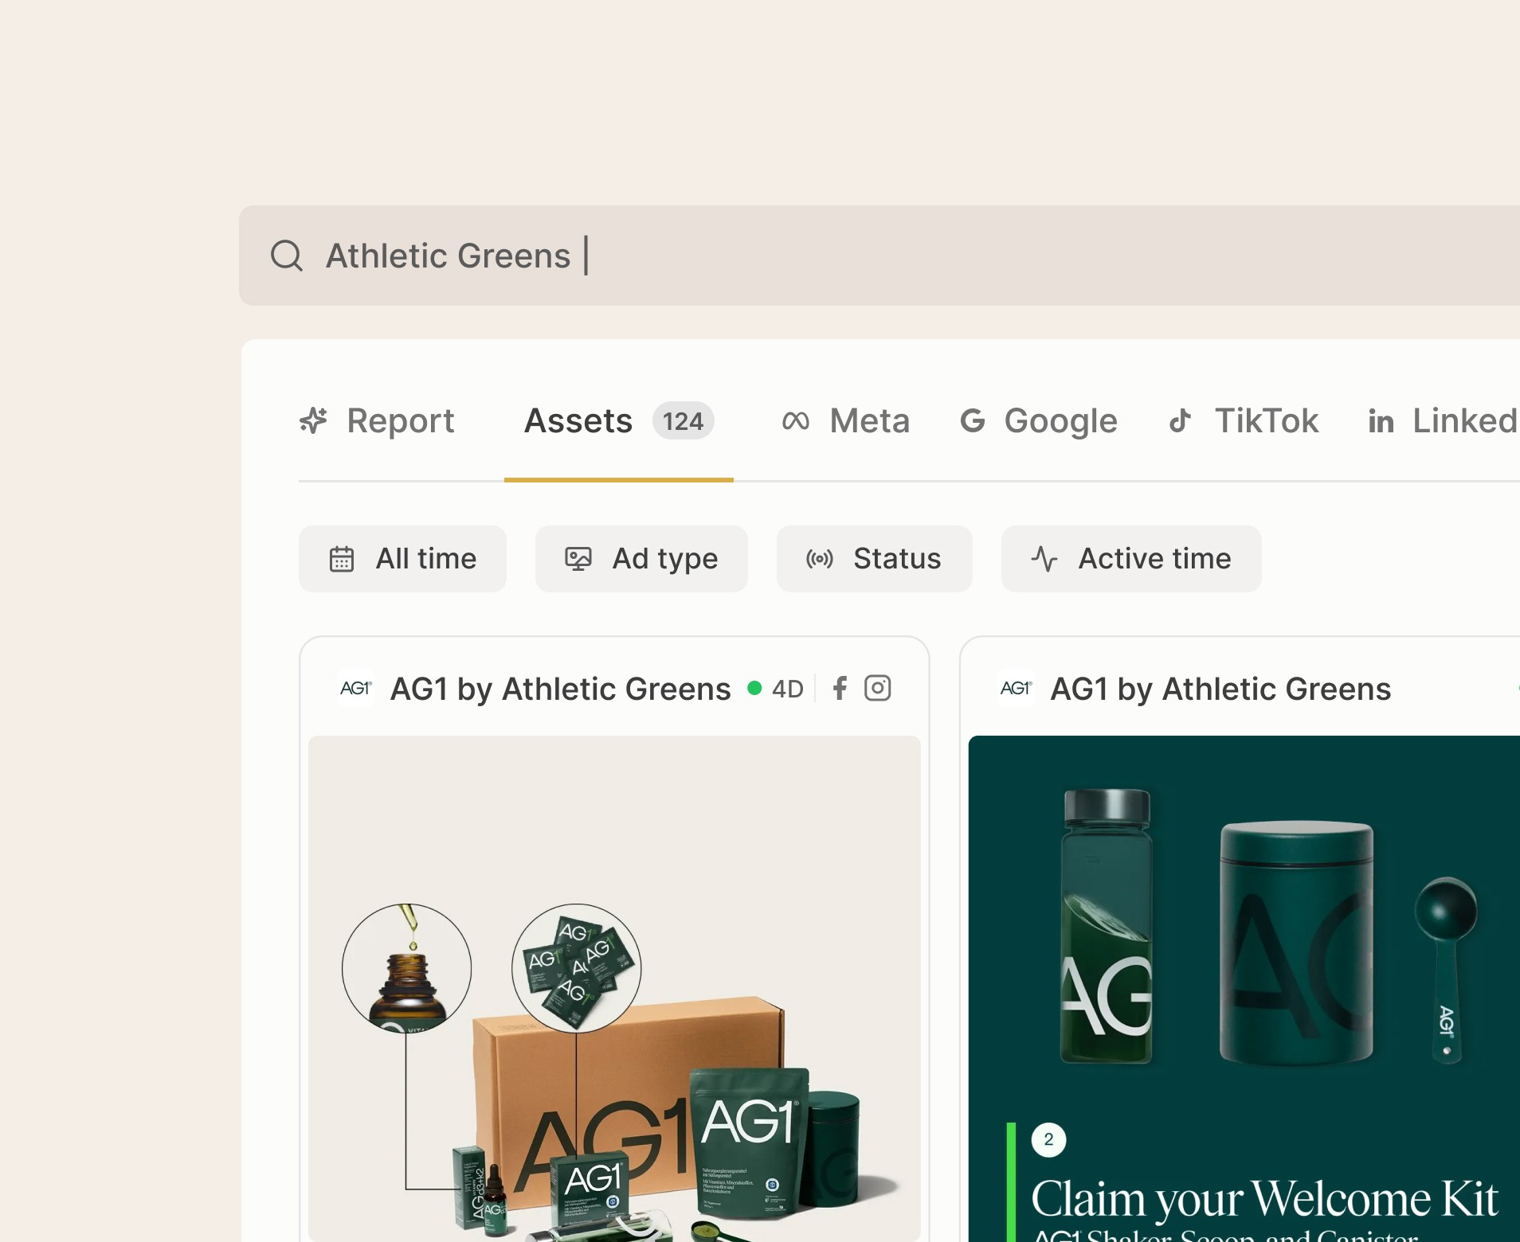
Task: Click the calendar icon in All time
Action: click(x=342, y=559)
